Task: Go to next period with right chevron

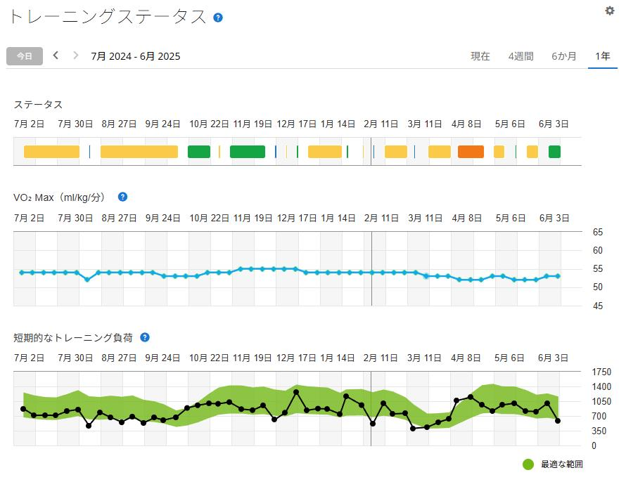Action: (x=76, y=56)
